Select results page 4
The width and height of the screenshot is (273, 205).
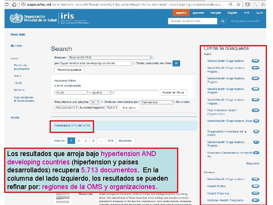(x=93, y=141)
